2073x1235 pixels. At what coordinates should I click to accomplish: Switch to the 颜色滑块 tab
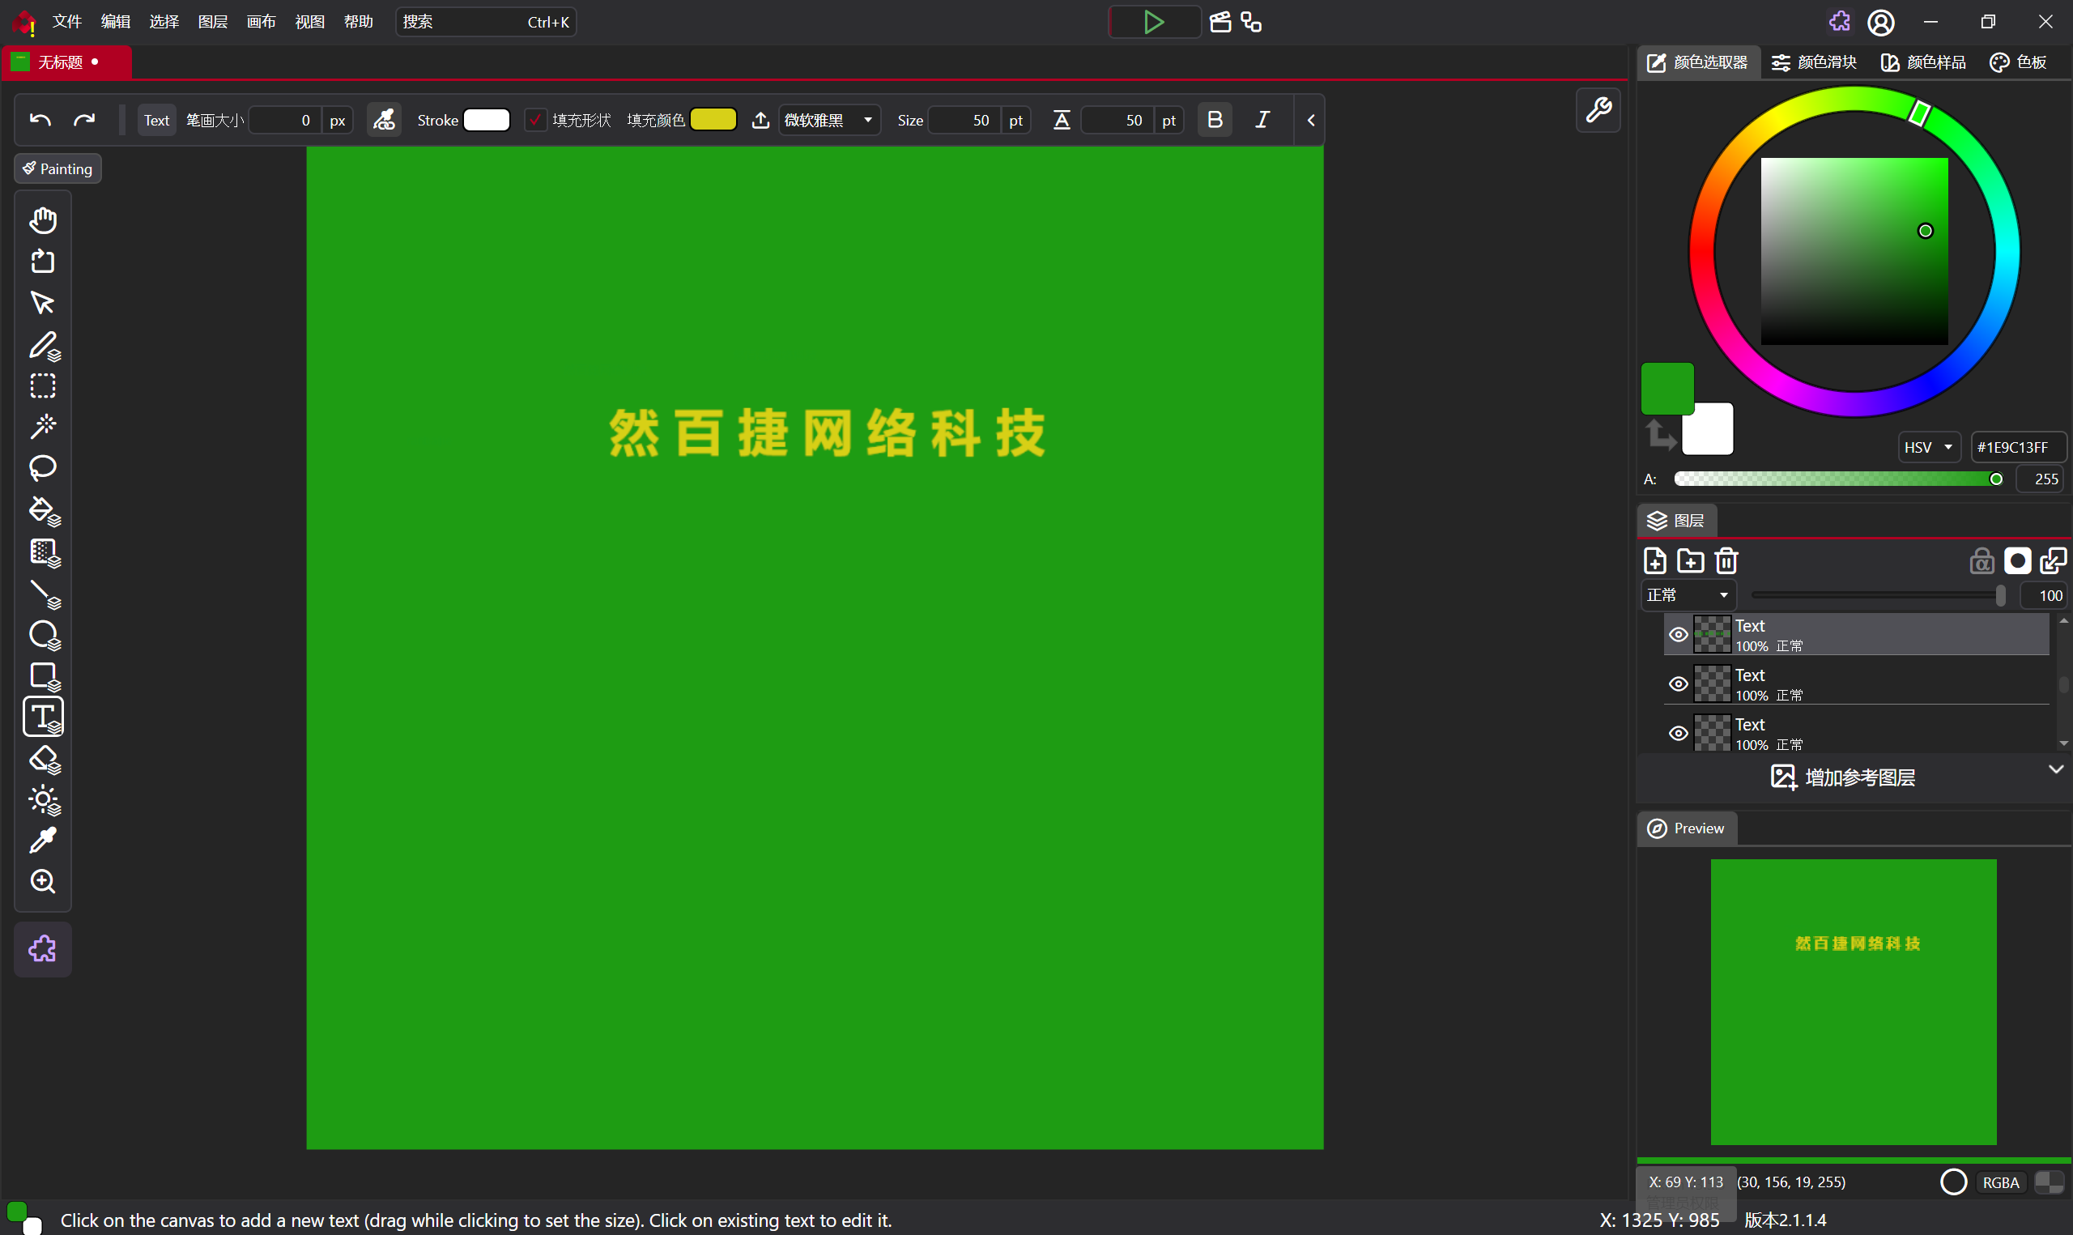click(x=1813, y=62)
